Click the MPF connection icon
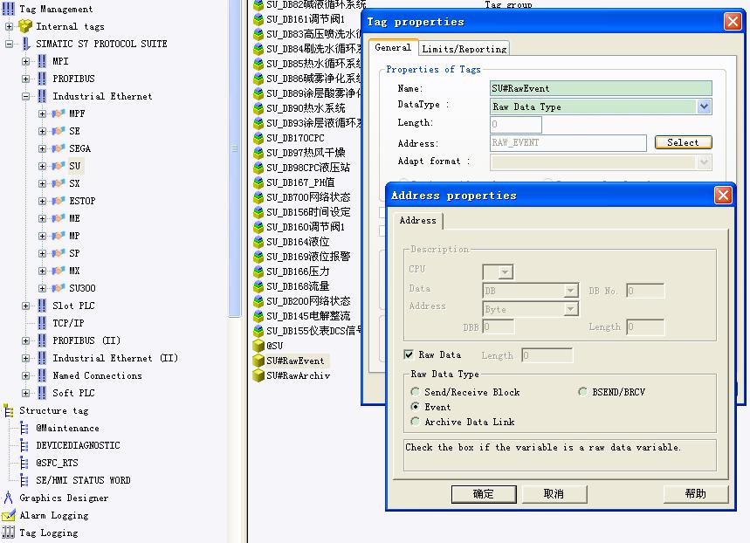The image size is (750, 543). (x=58, y=113)
